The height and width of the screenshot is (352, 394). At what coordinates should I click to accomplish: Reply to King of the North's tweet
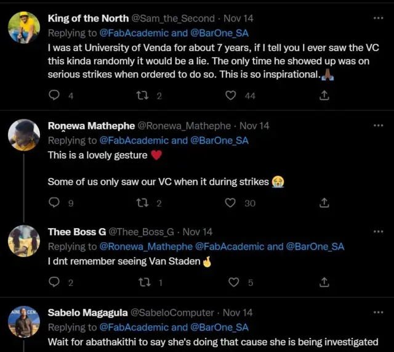point(54,96)
